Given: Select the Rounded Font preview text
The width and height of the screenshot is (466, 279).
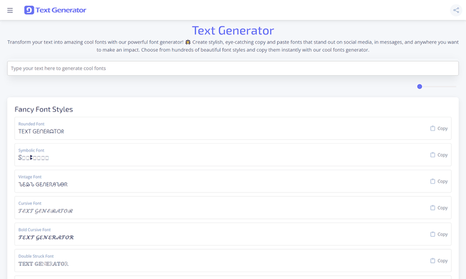Looking at the screenshot, I should (41, 132).
